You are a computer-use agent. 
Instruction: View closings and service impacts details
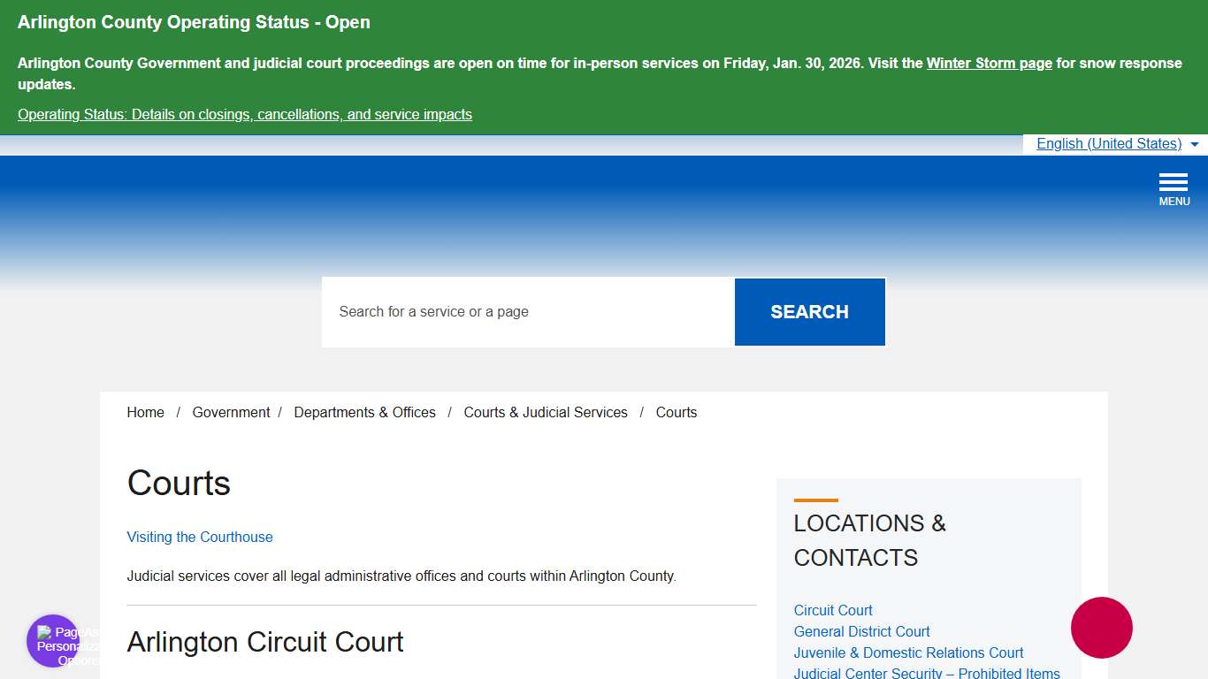click(x=244, y=114)
